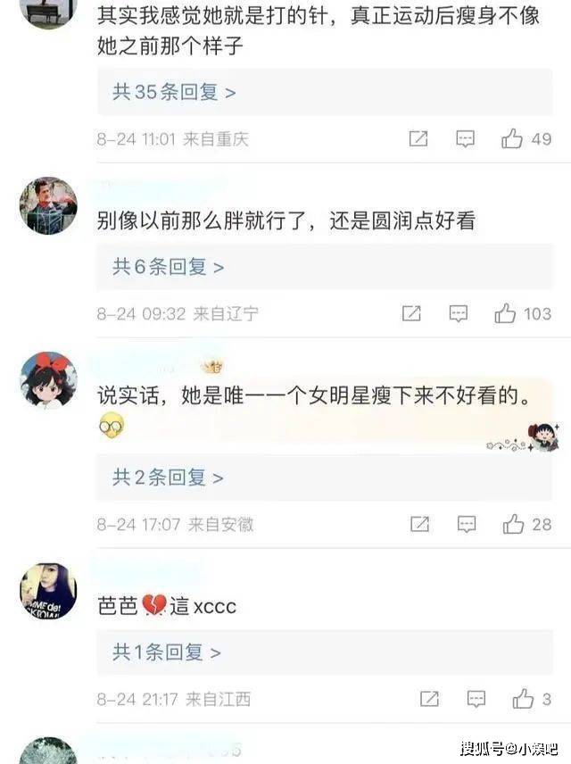Tap the reply icon on the 重庆 comment

tap(466, 139)
